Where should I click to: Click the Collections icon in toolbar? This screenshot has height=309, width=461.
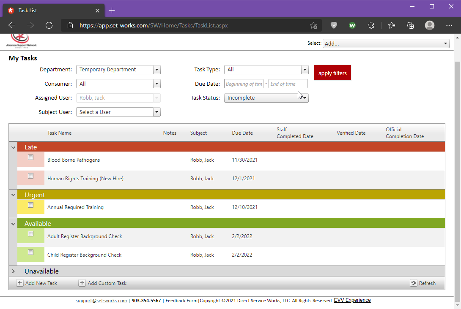(410, 25)
